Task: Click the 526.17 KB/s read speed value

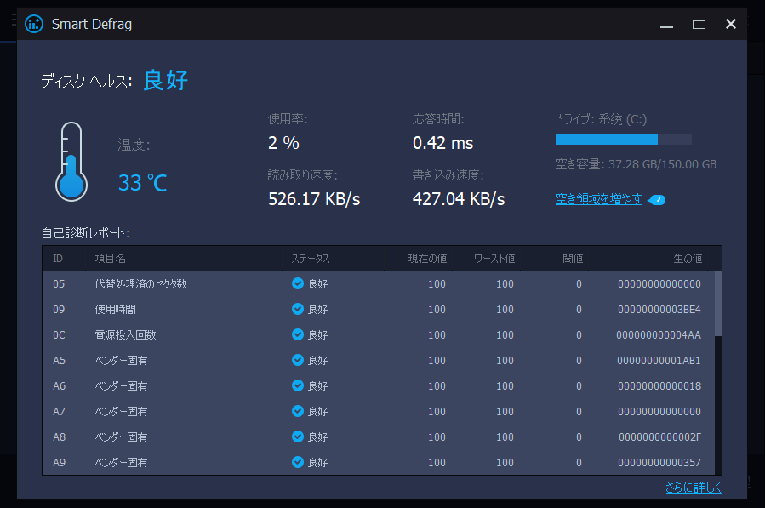Action: click(x=314, y=199)
